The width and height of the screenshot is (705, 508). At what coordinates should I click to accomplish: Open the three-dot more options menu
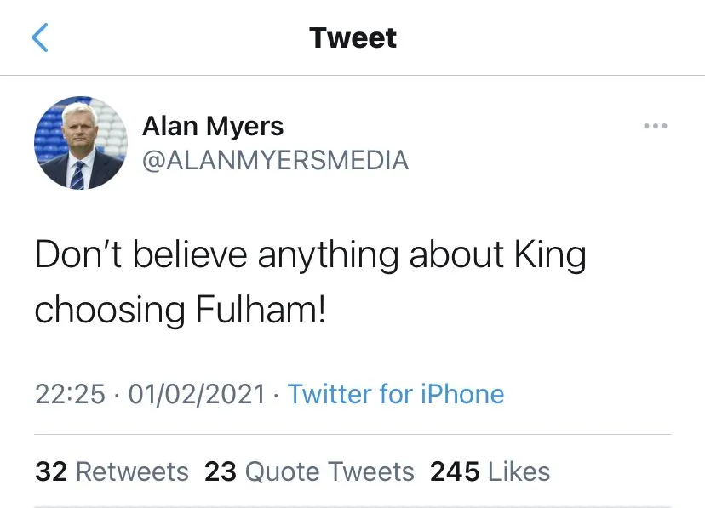[655, 126]
